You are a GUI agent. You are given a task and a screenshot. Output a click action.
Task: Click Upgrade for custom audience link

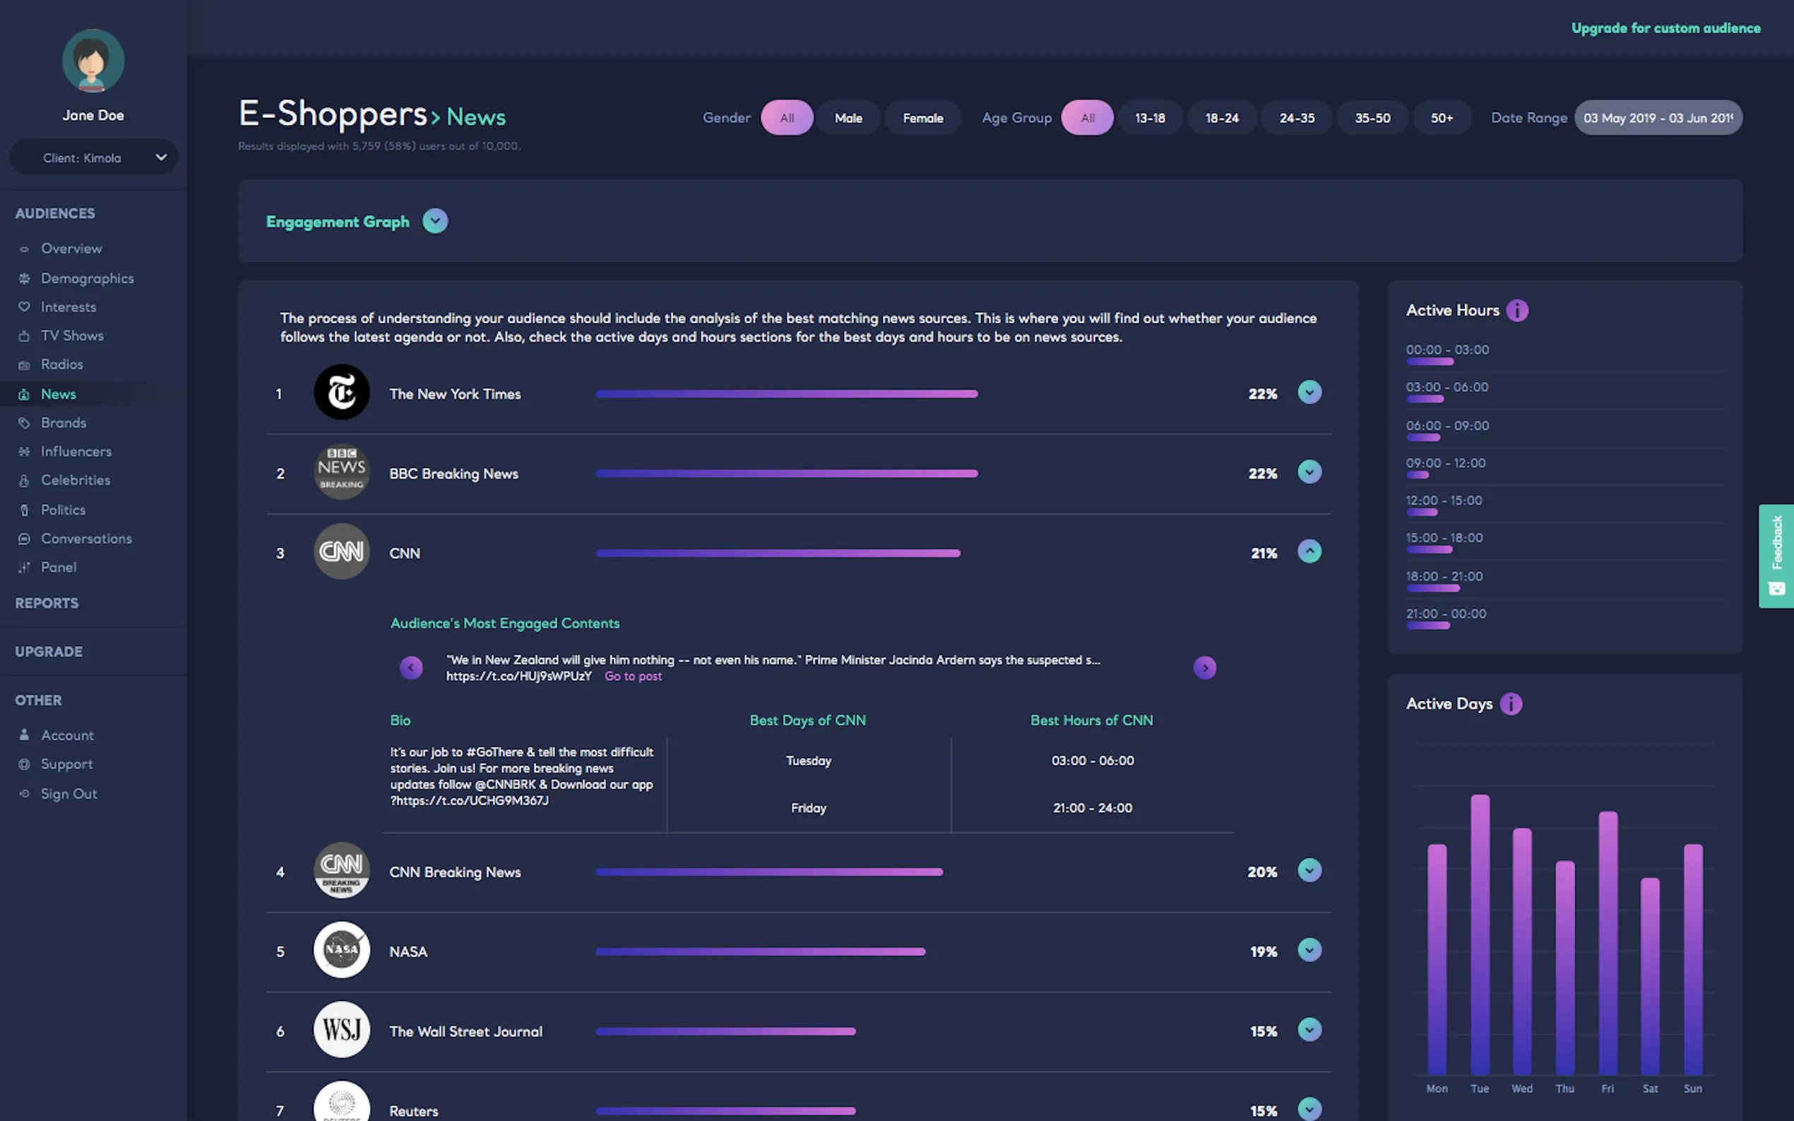1665,28
